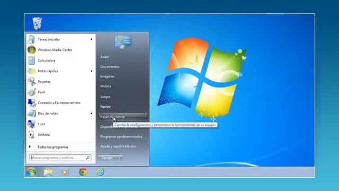Open the shutdown options arrow next to Apagar

pos(120,158)
